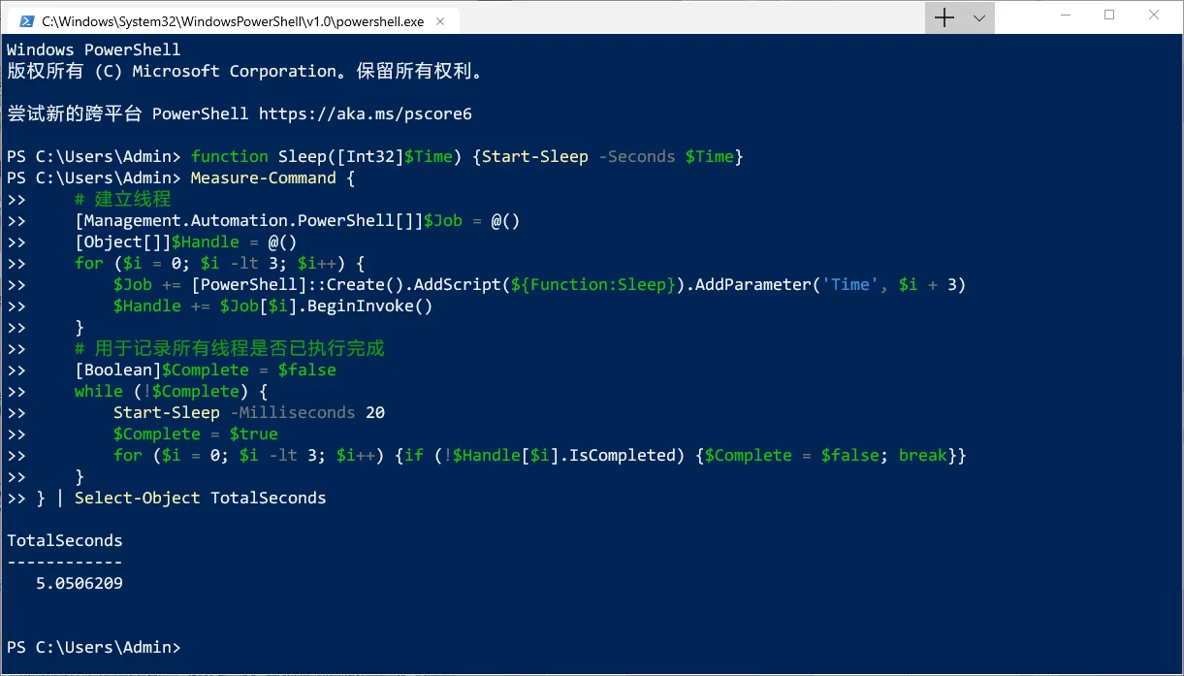
Task: Click the 5.0506209 result value
Action: (80, 583)
